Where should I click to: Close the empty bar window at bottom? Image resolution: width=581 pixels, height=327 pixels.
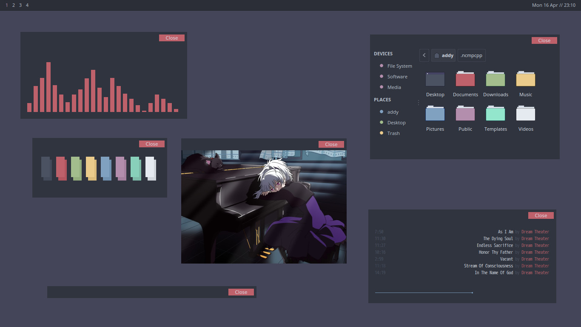tap(241, 292)
